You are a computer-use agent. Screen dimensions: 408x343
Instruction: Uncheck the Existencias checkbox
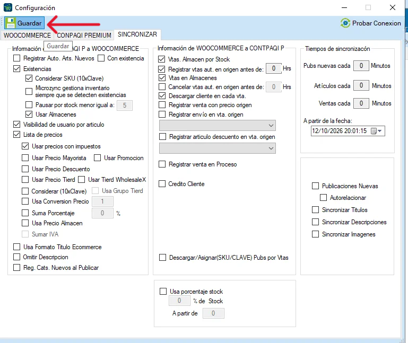click(x=16, y=68)
